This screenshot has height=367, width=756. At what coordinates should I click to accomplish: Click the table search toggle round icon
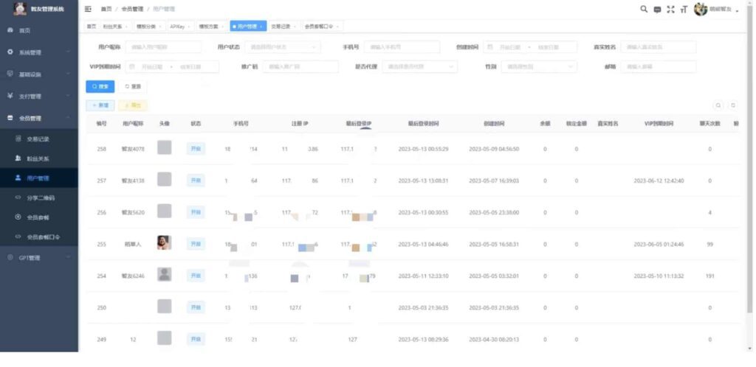[718, 105]
